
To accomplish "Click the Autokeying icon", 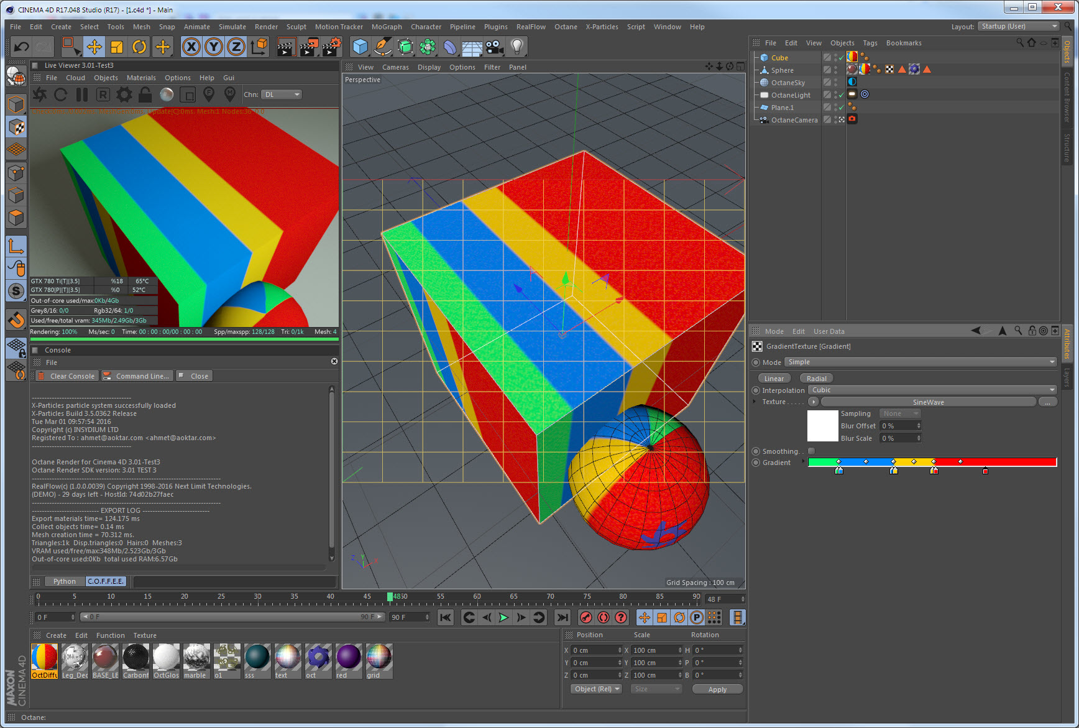I will [603, 617].
